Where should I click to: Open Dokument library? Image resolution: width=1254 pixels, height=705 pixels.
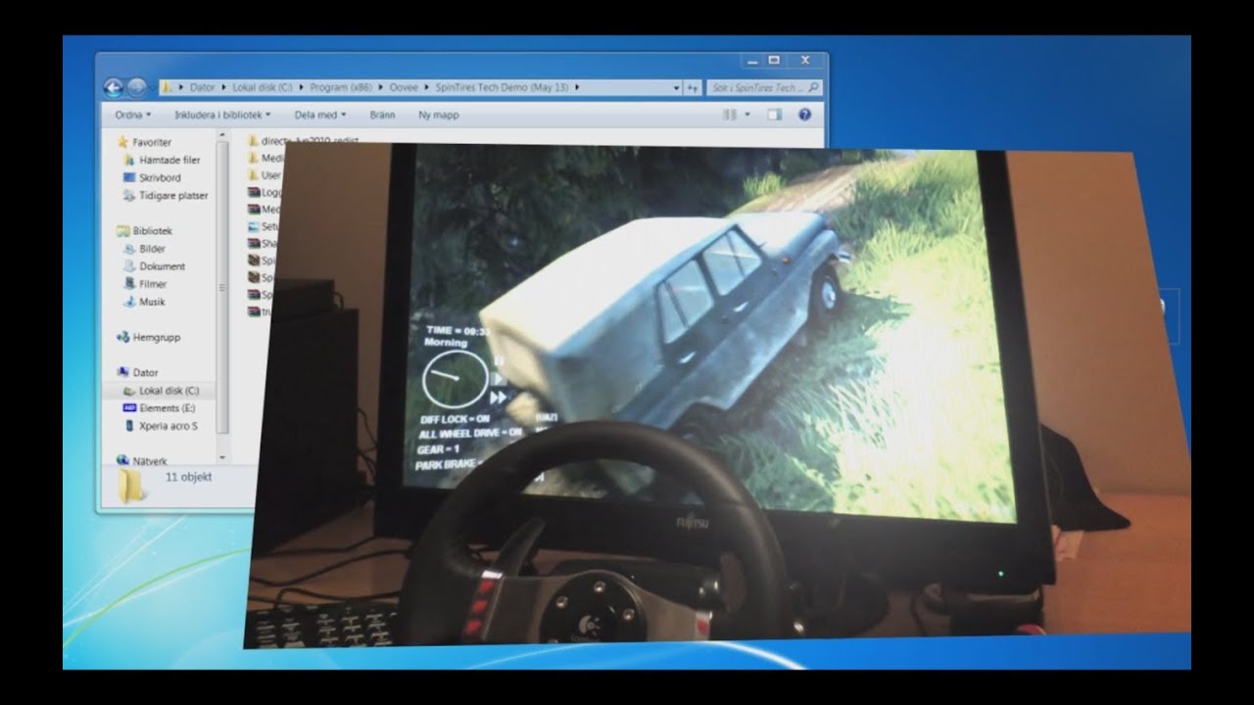pyautogui.click(x=162, y=266)
